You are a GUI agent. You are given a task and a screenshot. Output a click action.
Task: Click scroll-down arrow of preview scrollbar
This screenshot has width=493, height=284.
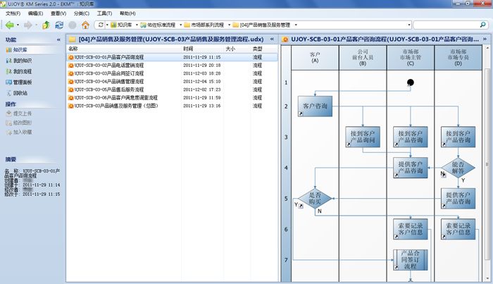click(x=487, y=278)
